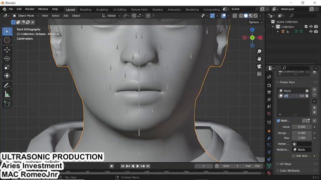Activate the Annotate pencil tool

coord(7,85)
